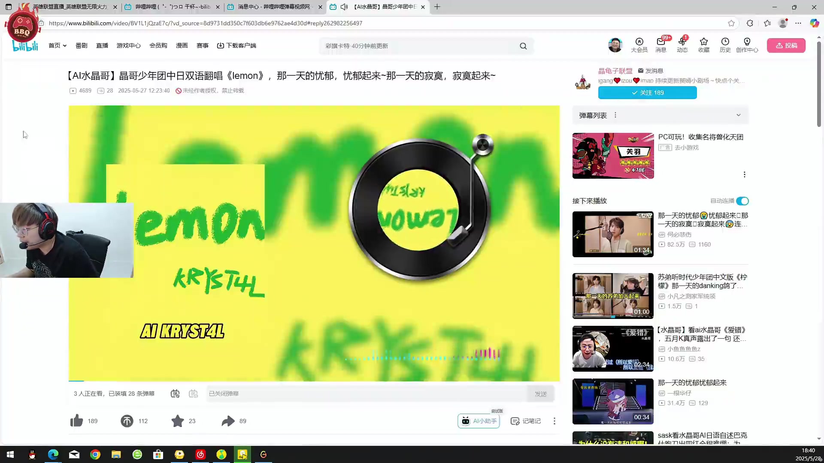The width and height of the screenshot is (824, 463).
Task: Open the ad card's three-dot menu
Action: (x=745, y=174)
